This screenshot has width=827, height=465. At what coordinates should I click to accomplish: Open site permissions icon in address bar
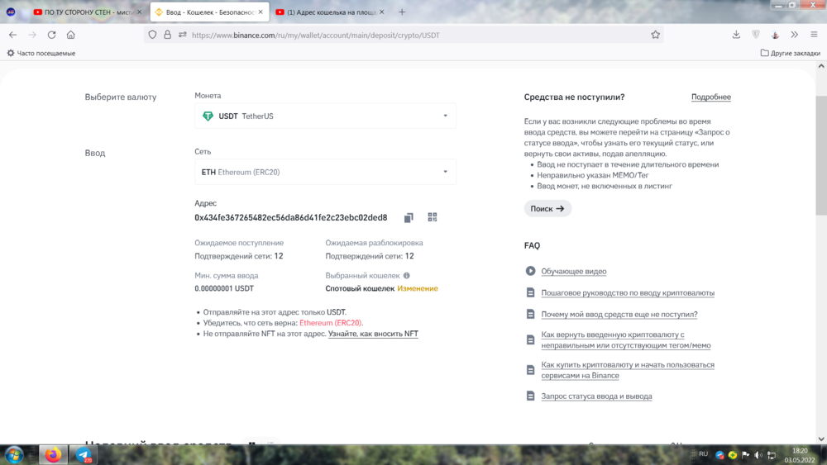tap(183, 35)
